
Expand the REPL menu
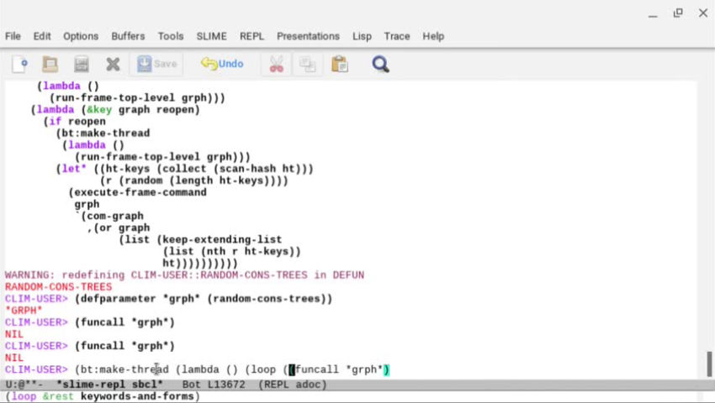(252, 36)
